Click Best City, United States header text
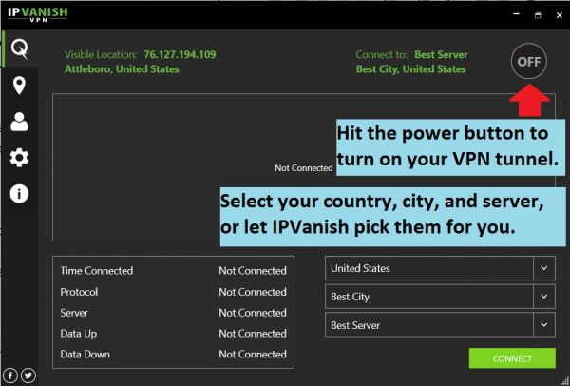The image size is (570, 386). pyautogui.click(x=410, y=69)
